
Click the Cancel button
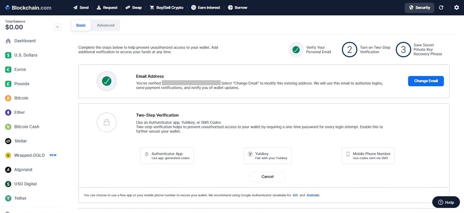tap(267, 177)
